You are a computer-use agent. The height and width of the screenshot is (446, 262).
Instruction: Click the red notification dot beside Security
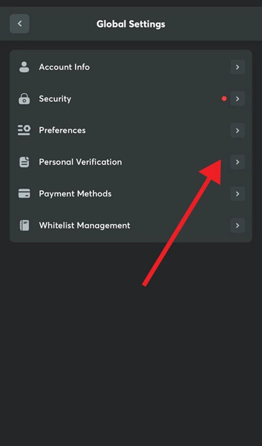click(x=224, y=98)
